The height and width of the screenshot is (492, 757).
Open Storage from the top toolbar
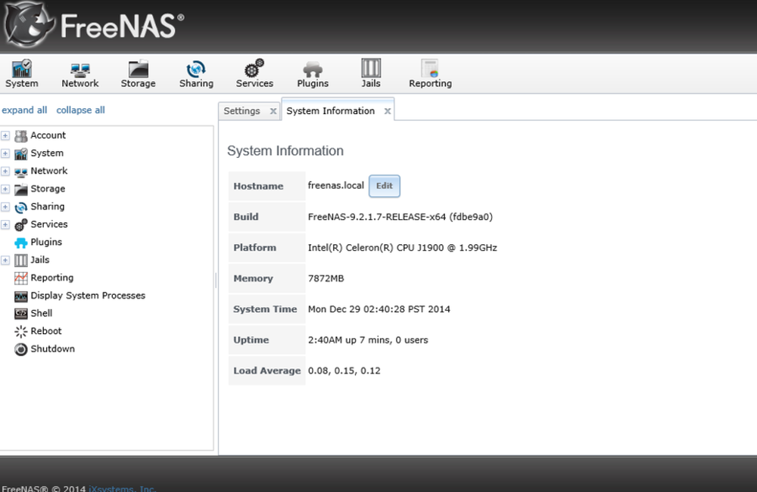[x=138, y=74]
